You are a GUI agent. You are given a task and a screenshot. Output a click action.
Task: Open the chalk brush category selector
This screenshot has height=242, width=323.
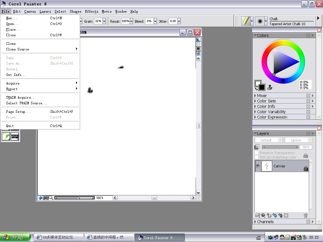[247, 21]
